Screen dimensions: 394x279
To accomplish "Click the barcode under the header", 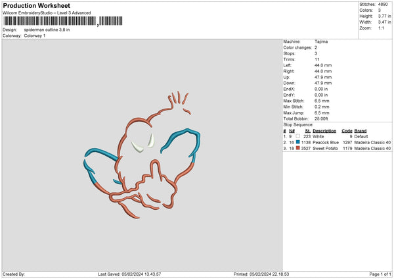I will (63, 21).
